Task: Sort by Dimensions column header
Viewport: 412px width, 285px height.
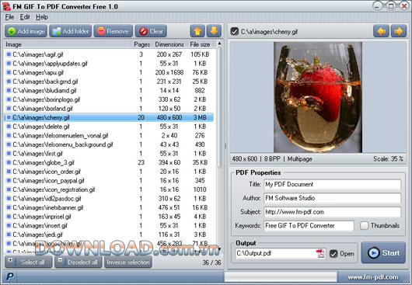Action: point(169,44)
